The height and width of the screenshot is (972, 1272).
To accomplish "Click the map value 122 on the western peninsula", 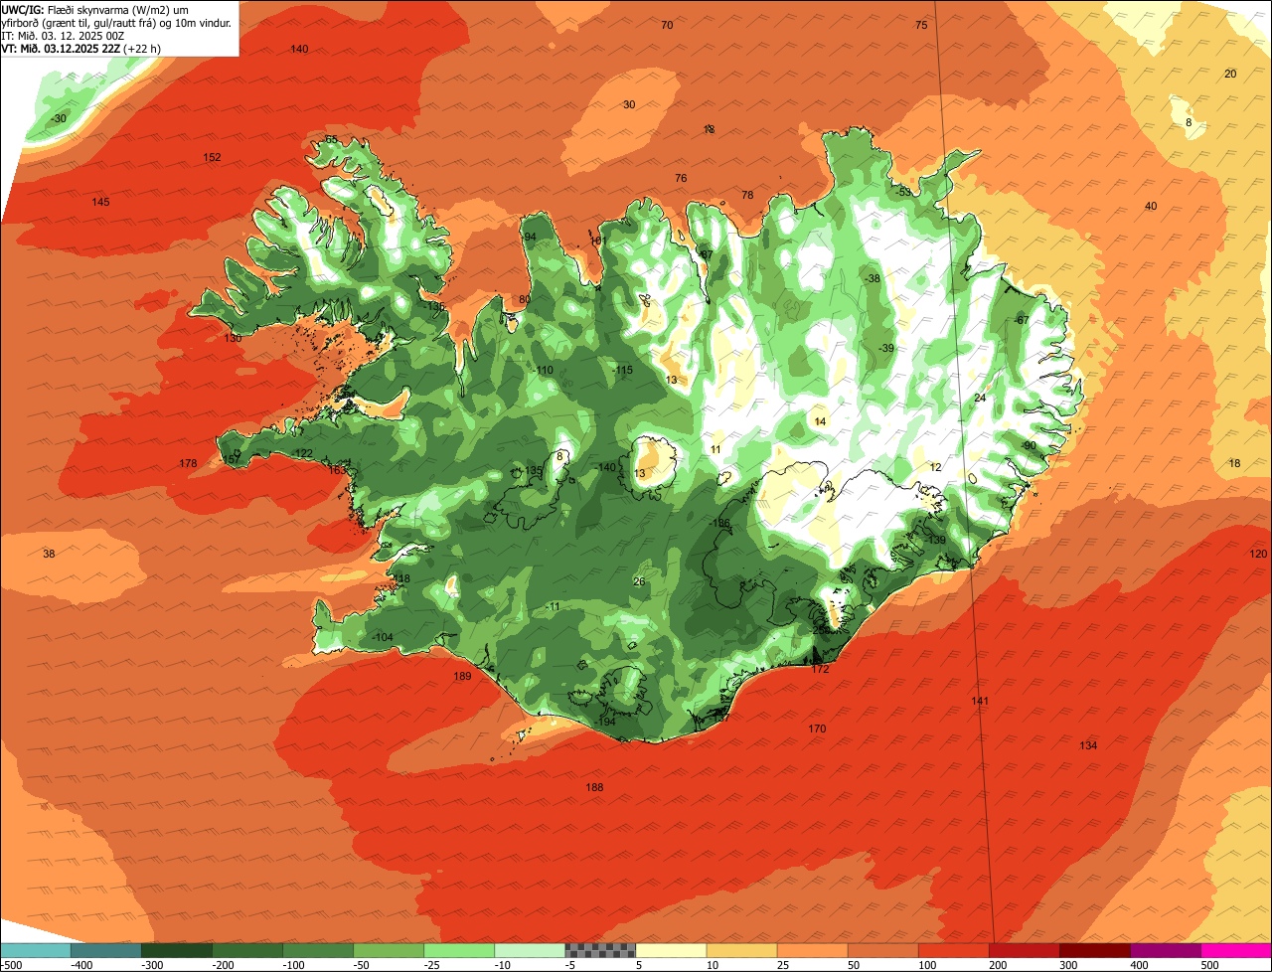I will point(304,453).
